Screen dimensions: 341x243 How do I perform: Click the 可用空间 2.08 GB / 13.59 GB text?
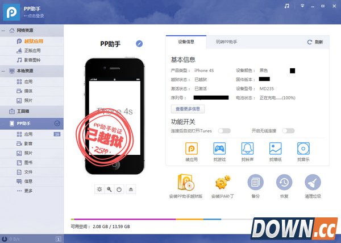[x=100, y=226]
